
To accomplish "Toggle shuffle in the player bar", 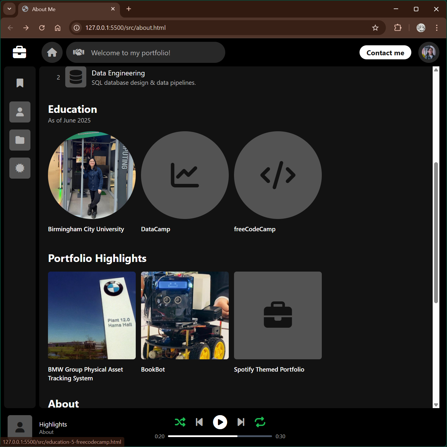I will coord(180,422).
